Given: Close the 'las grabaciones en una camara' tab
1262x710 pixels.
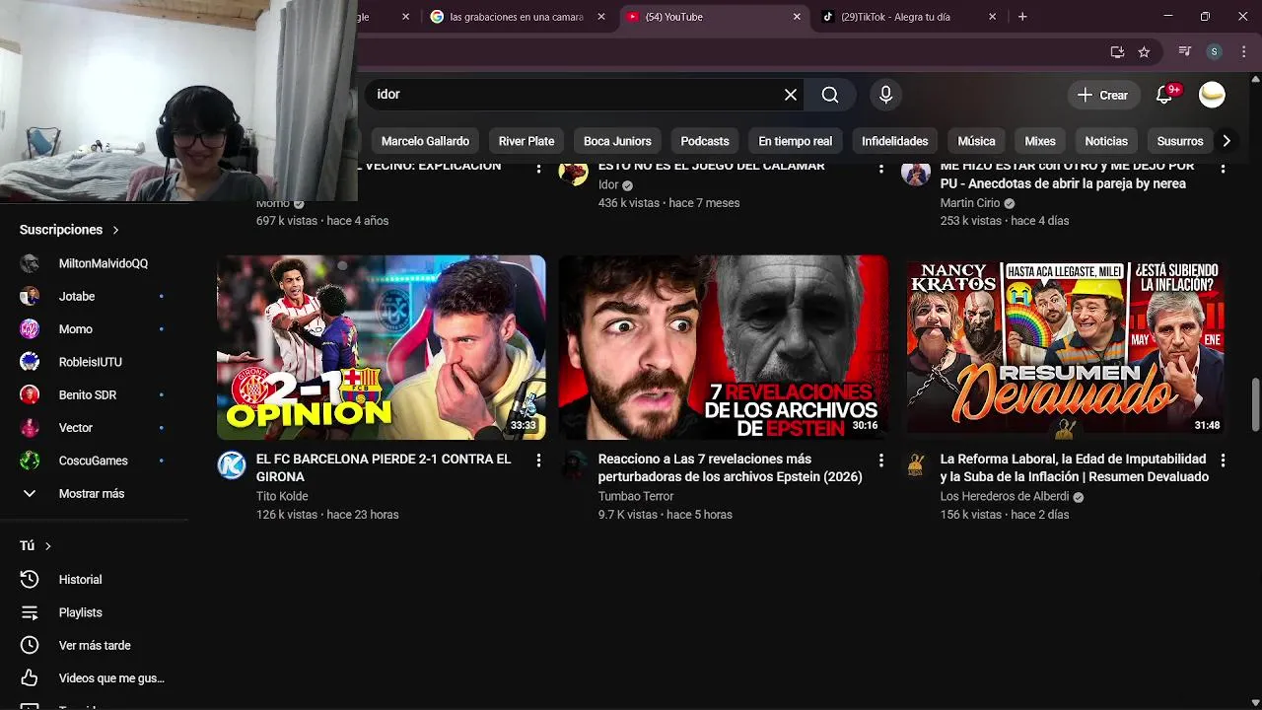Looking at the screenshot, I should pos(601,17).
